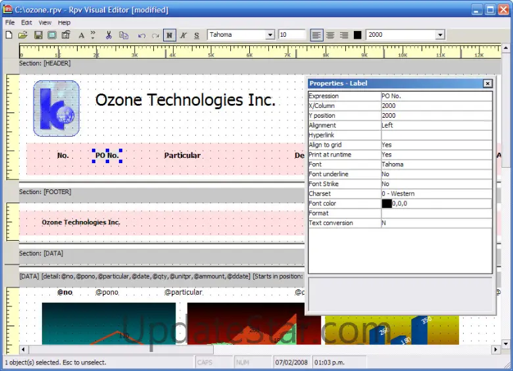Click the Redo arrow icon

[x=155, y=35]
